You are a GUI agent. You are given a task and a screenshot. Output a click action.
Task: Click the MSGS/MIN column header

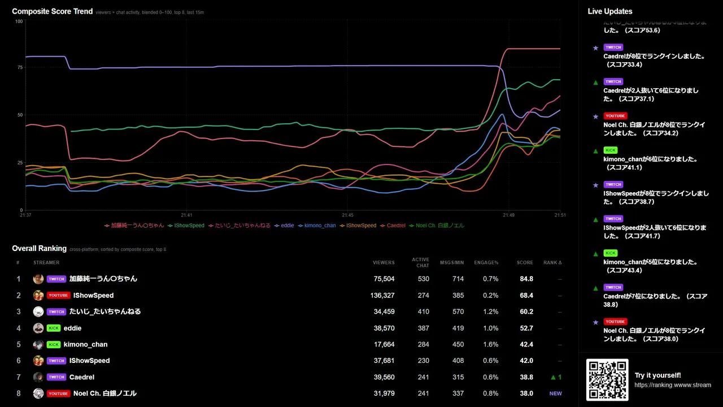[x=452, y=263]
